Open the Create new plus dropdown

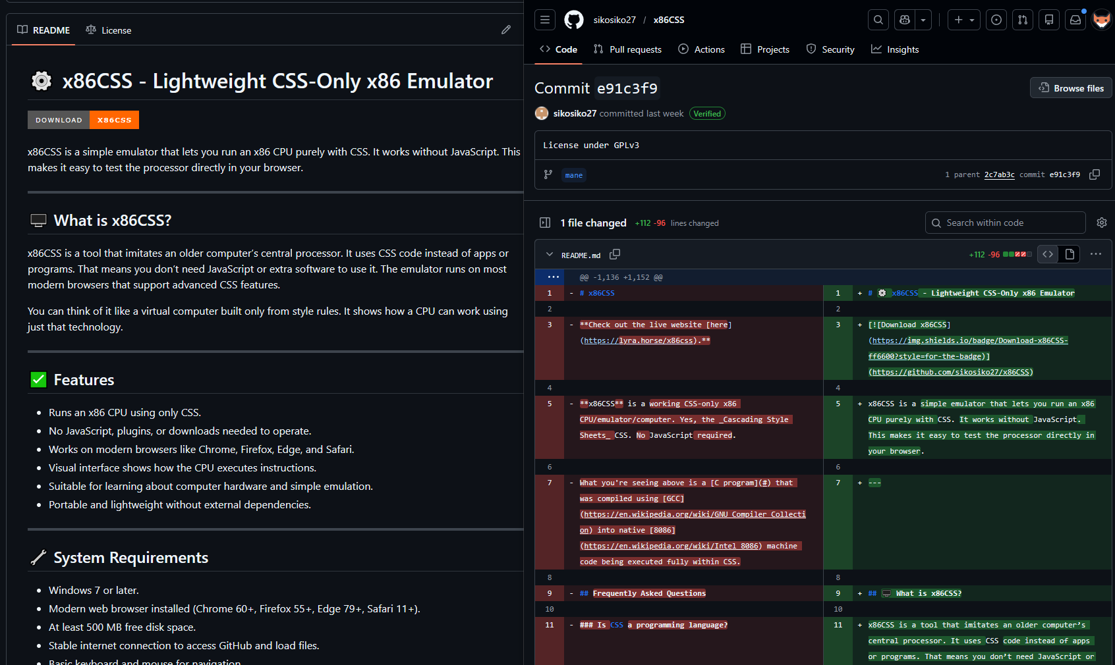point(964,20)
